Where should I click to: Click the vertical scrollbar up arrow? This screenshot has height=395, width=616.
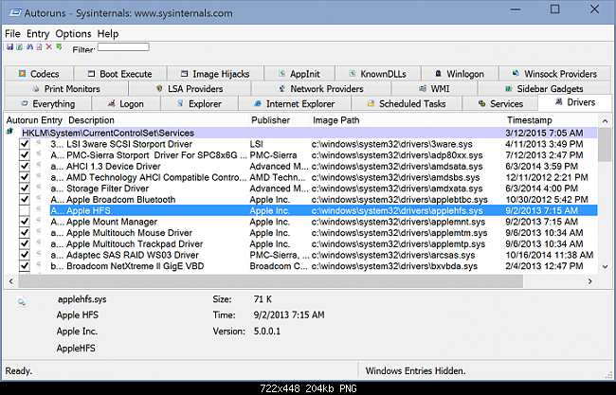(x=605, y=121)
